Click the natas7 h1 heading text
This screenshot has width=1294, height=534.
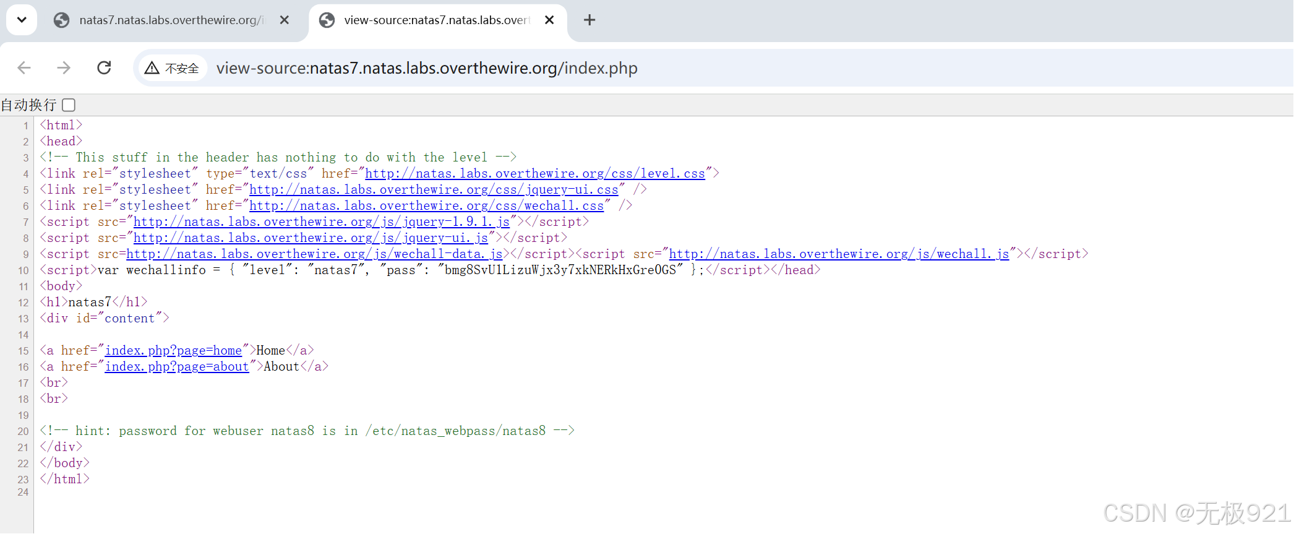(90, 303)
